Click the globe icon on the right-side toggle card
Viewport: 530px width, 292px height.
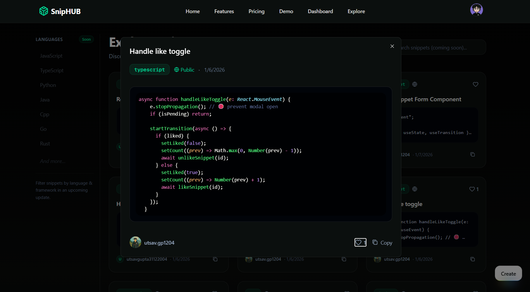pyautogui.click(x=414, y=189)
